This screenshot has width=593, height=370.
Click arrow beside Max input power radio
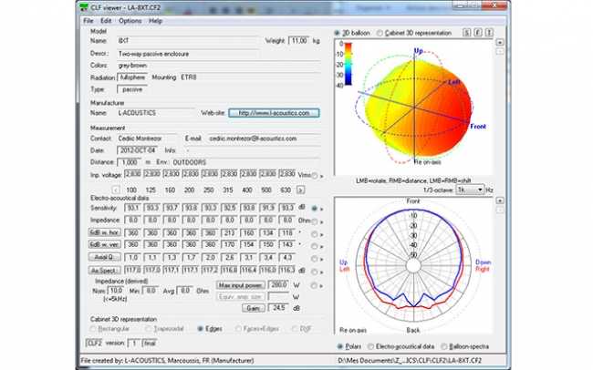point(322,286)
